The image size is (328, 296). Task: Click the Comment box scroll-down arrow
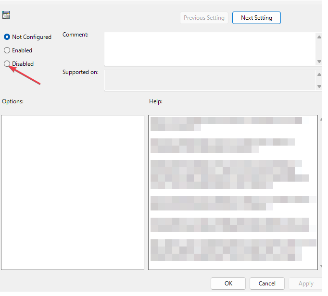(x=319, y=62)
